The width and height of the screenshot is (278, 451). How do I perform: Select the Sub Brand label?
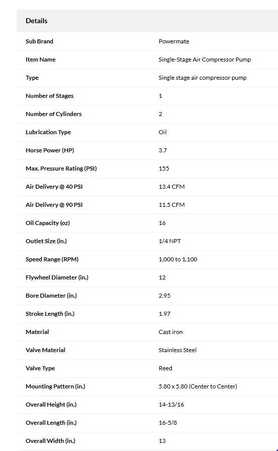pyautogui.click(x=39, y=41)
